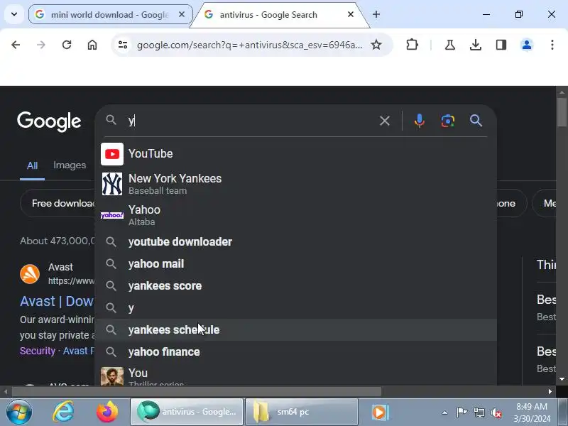Select yankees score suggestion
This screenshot has height=426, width=568.
tap(295, 286)
